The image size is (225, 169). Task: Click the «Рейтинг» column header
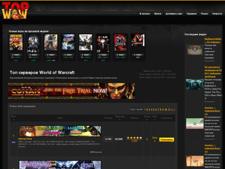tap(134, 118)
